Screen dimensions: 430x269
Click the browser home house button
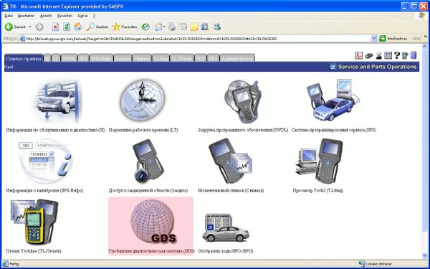pyautogui.click(x=78, y=27)
